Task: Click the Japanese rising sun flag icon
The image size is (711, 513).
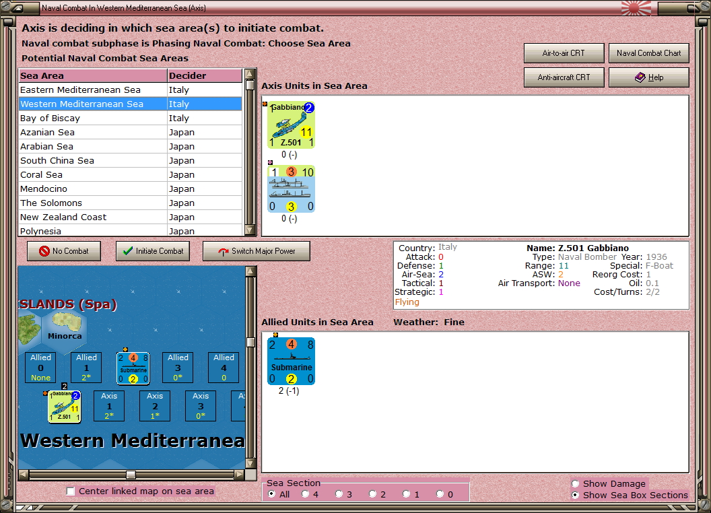Action: [636, 7]
